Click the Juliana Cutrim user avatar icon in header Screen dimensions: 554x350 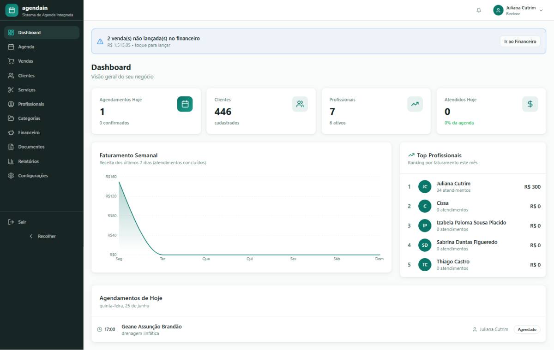pyautogui.click(x=498, y=10)
